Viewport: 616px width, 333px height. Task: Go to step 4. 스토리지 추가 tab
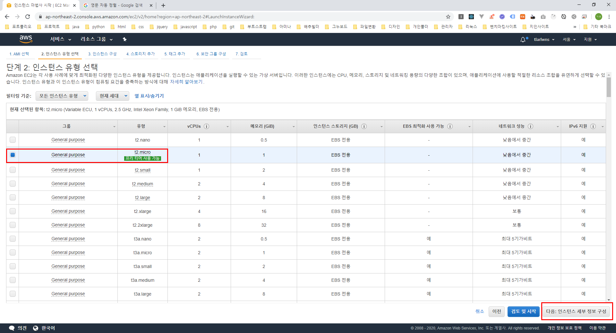pyautogui.click(x=141, y=54)
